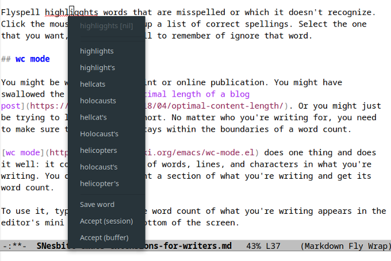Image resolution: width=391 pixels, height=261 pixels.
Task: Click the '[wc mode]' markdown link text
Action: pos(22,152)
